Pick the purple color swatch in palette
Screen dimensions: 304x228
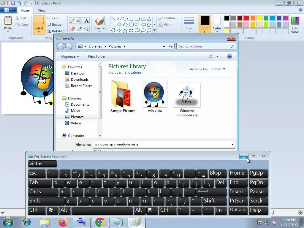click(286, 18)
